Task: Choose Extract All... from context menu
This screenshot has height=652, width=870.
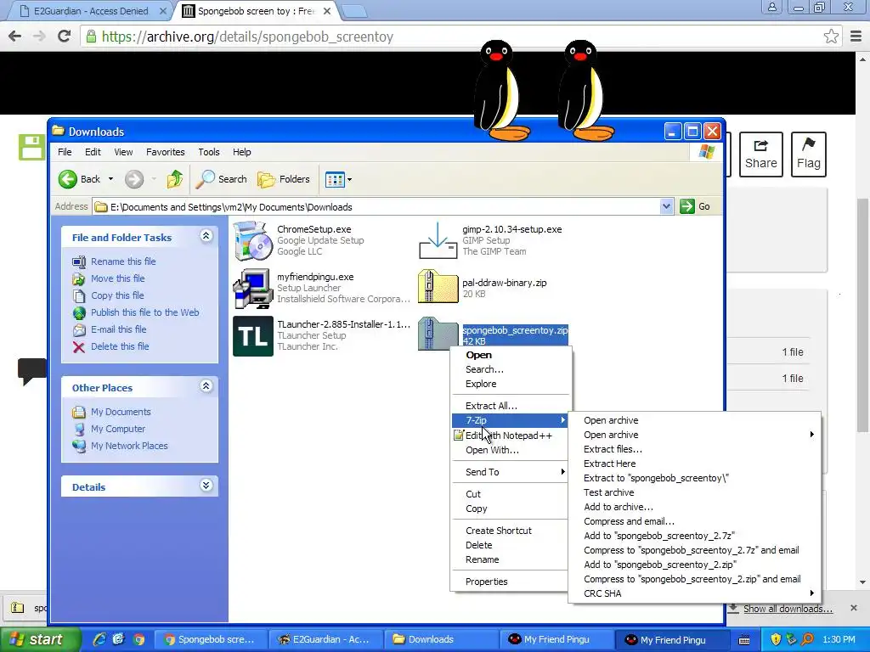Action: pyautogui.click(x=511, y=406)
